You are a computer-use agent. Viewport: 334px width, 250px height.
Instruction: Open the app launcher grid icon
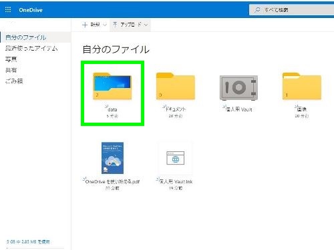[x=8, y=10]
